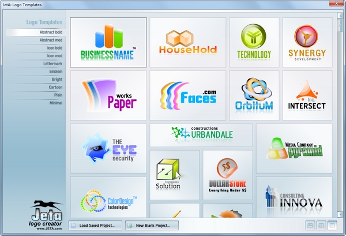
Task: Choose the Lettermark category in sidebar
Action: pyautogui.click(x=52, y=63)
